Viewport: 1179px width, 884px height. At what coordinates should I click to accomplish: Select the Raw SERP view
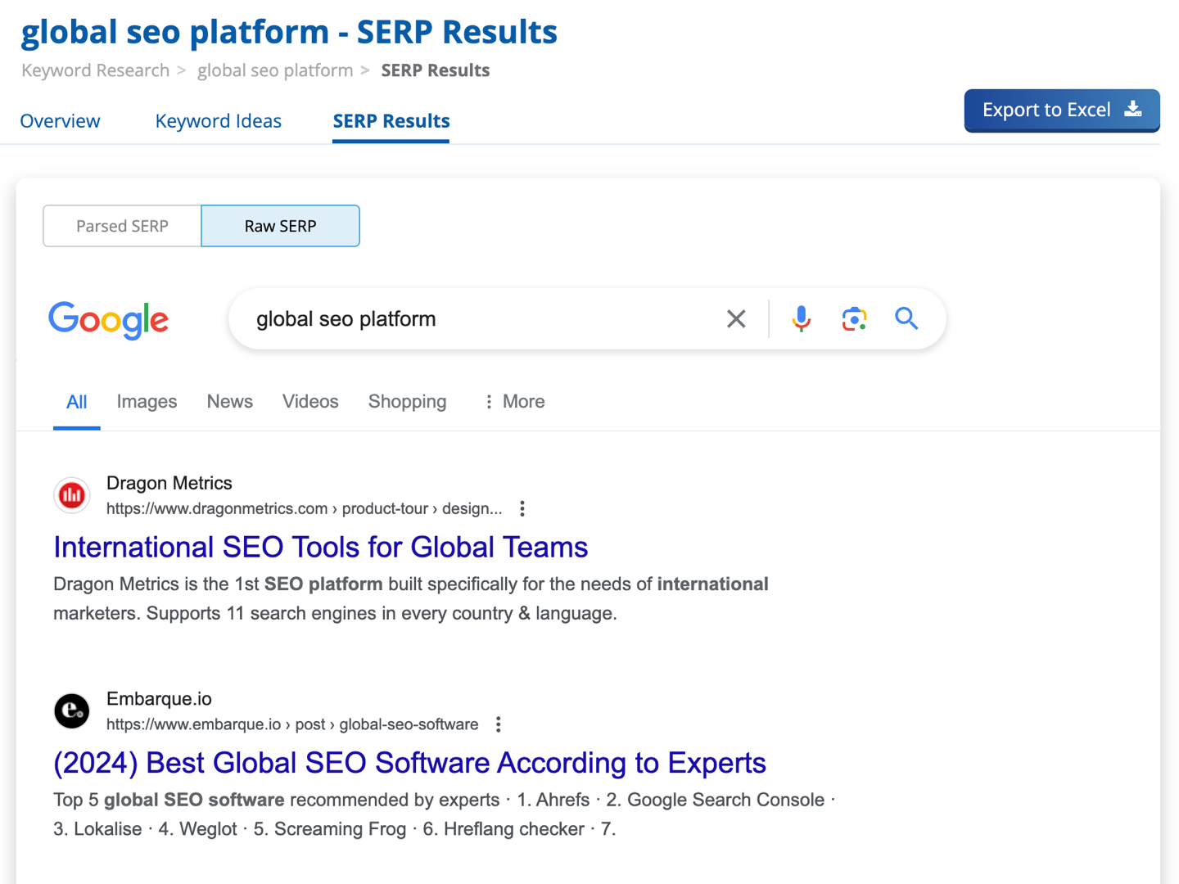tap(280, 226)
